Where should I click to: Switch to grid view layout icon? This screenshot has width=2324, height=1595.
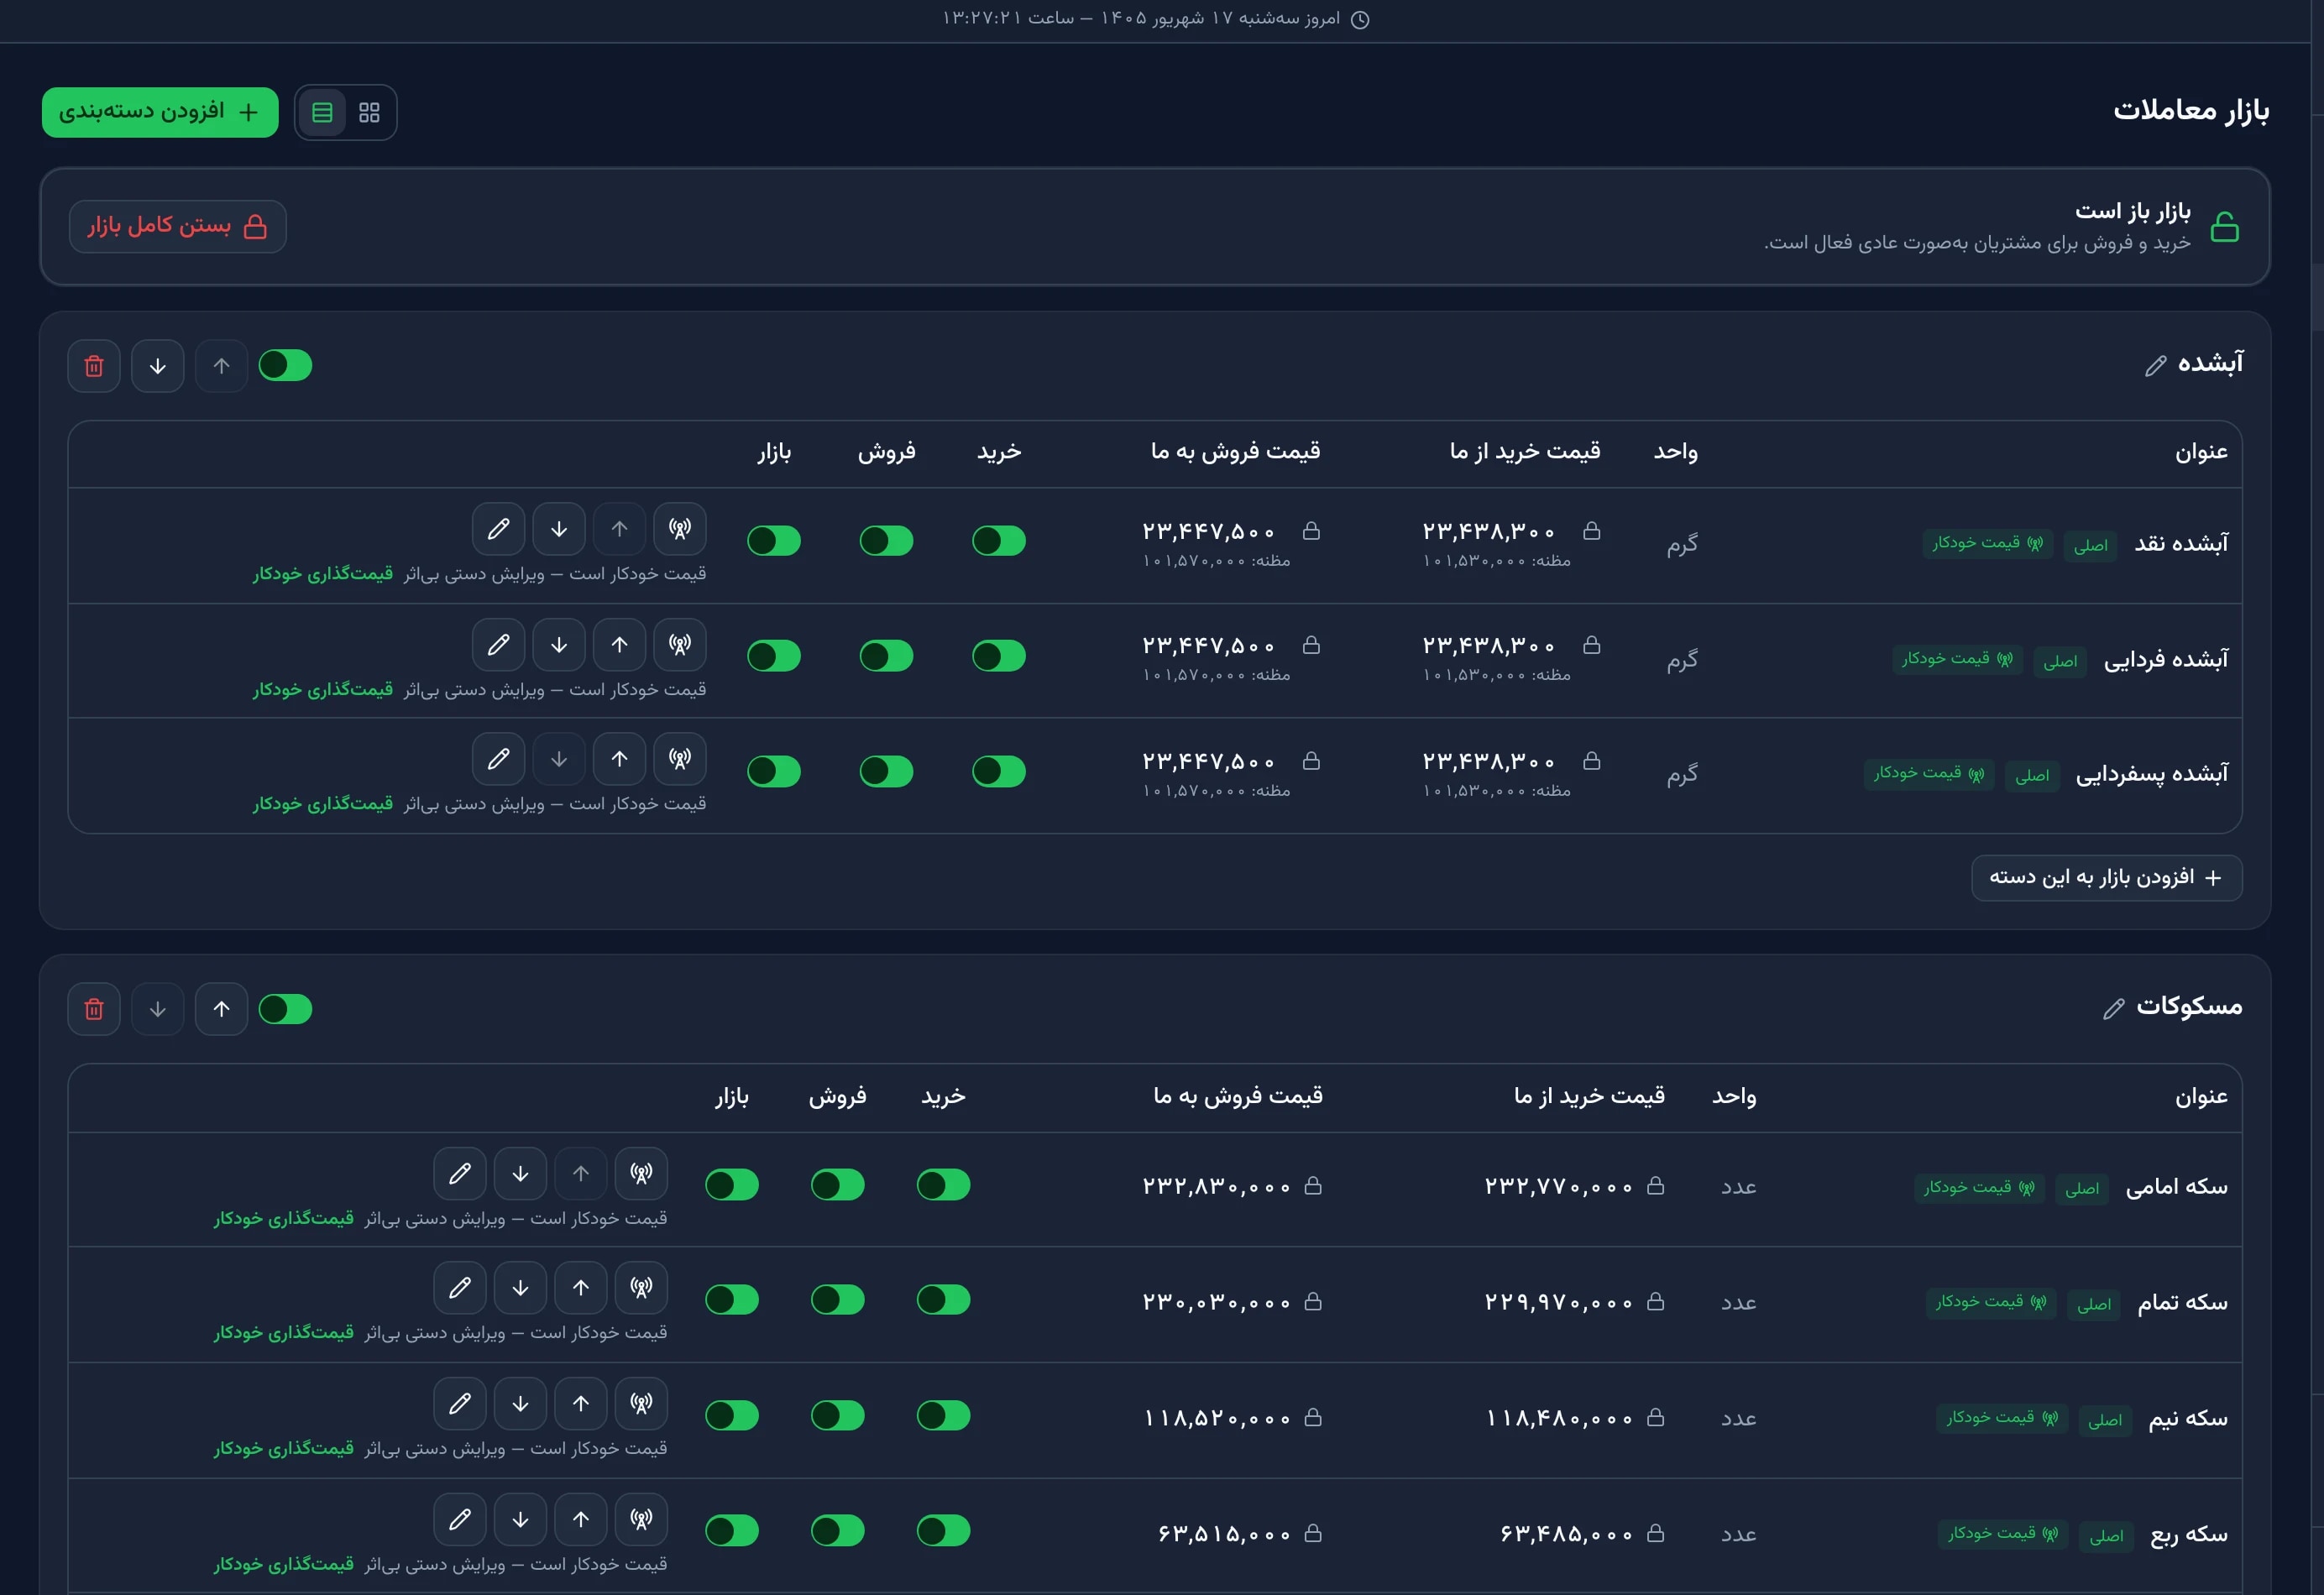(369, 112)
